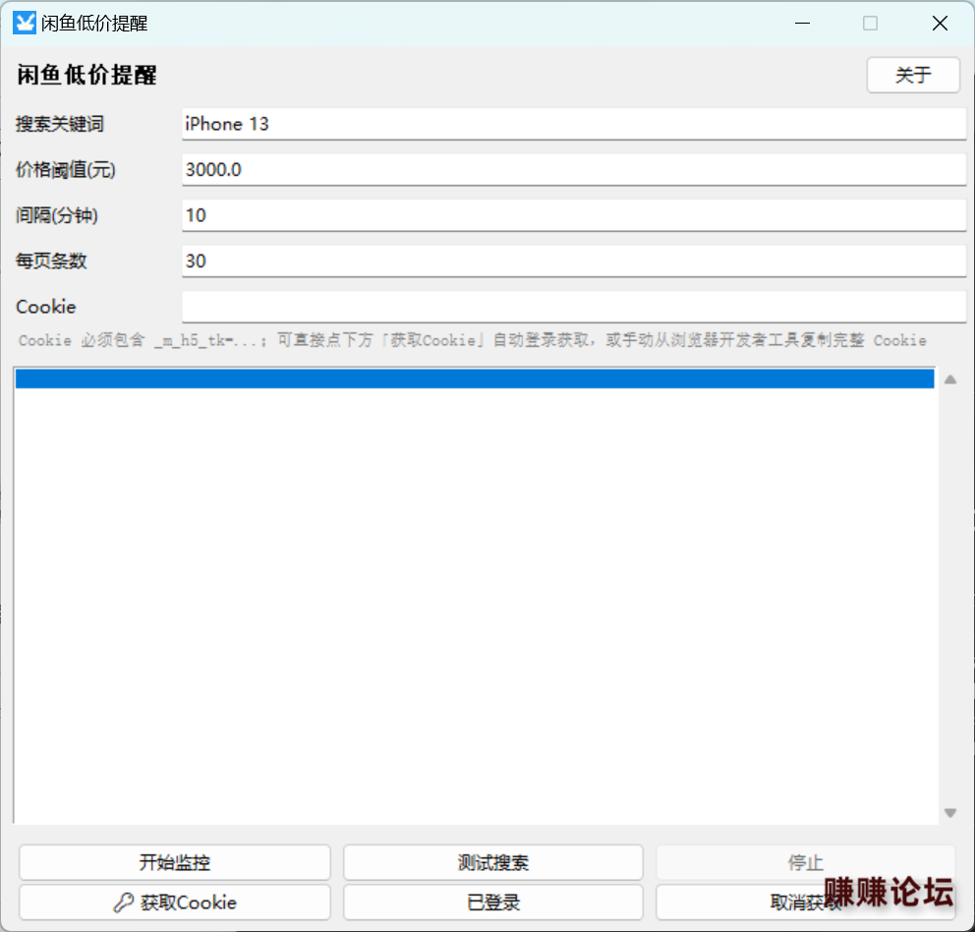Viewport: 975px width, 932px height.
Task: Minimize the 闲鱼低价提醒 window
Action: point(802,23)
